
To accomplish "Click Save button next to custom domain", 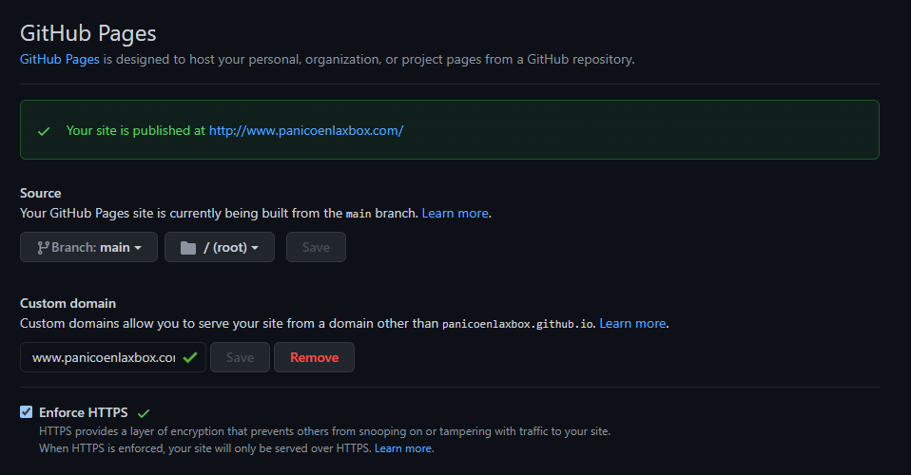I will [240, 357].
